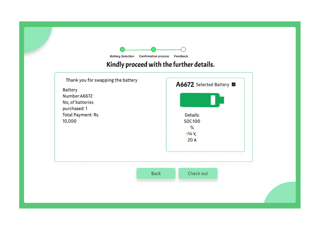Image resolution: width=321 pixels, height=240 pixels.
Task: Click the lightning bolt voltage icon
Action: [x=187, y=134]
